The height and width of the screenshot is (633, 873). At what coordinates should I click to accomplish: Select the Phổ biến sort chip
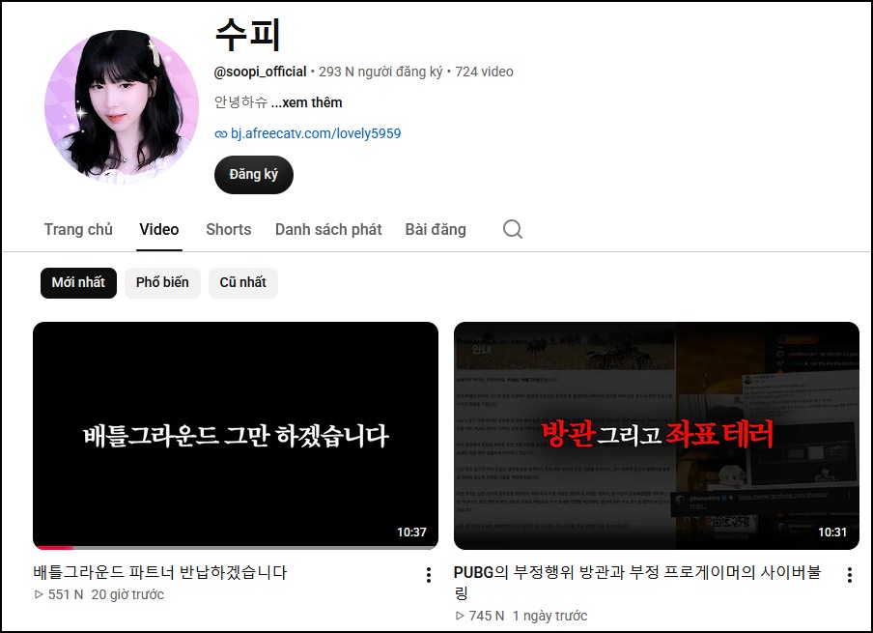pos(162,282)
